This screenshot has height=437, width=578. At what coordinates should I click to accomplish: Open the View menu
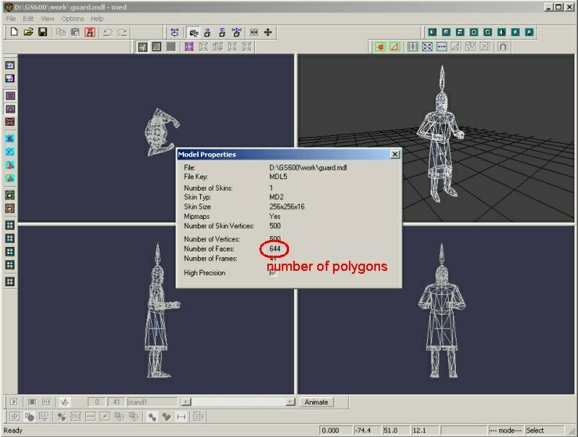pos(48,18)
